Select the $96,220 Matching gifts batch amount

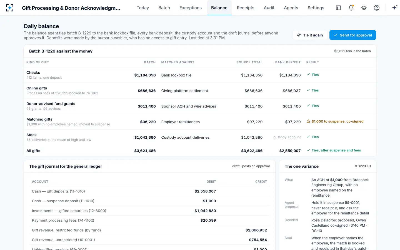pos(148,122)
